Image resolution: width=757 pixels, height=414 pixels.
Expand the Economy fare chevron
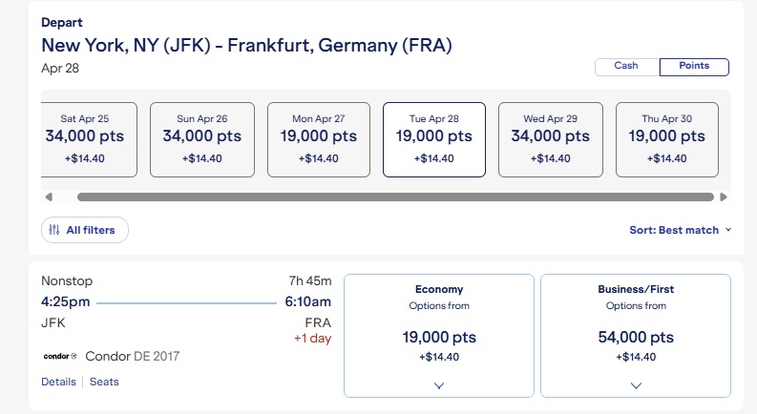(439, 384)
